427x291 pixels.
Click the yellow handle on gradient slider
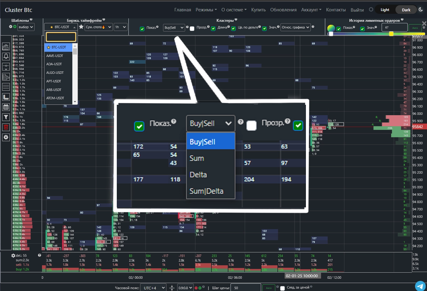[x=391, y=34]
